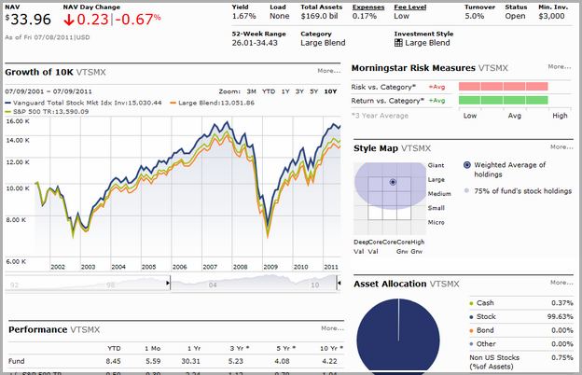The image size is (582, 375).
Task: Click weighted average marker on Style Map
Action: coord(393,182)
